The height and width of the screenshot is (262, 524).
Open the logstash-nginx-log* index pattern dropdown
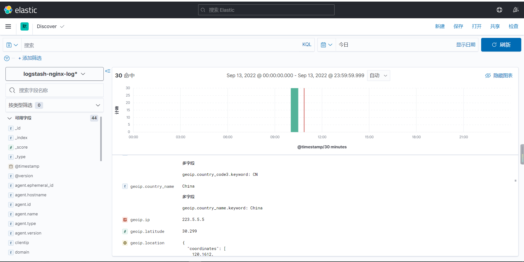point(55,74)
